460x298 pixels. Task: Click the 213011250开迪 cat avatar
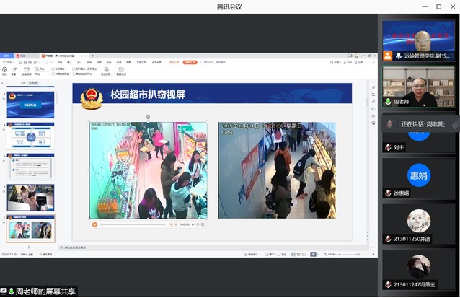419,220
